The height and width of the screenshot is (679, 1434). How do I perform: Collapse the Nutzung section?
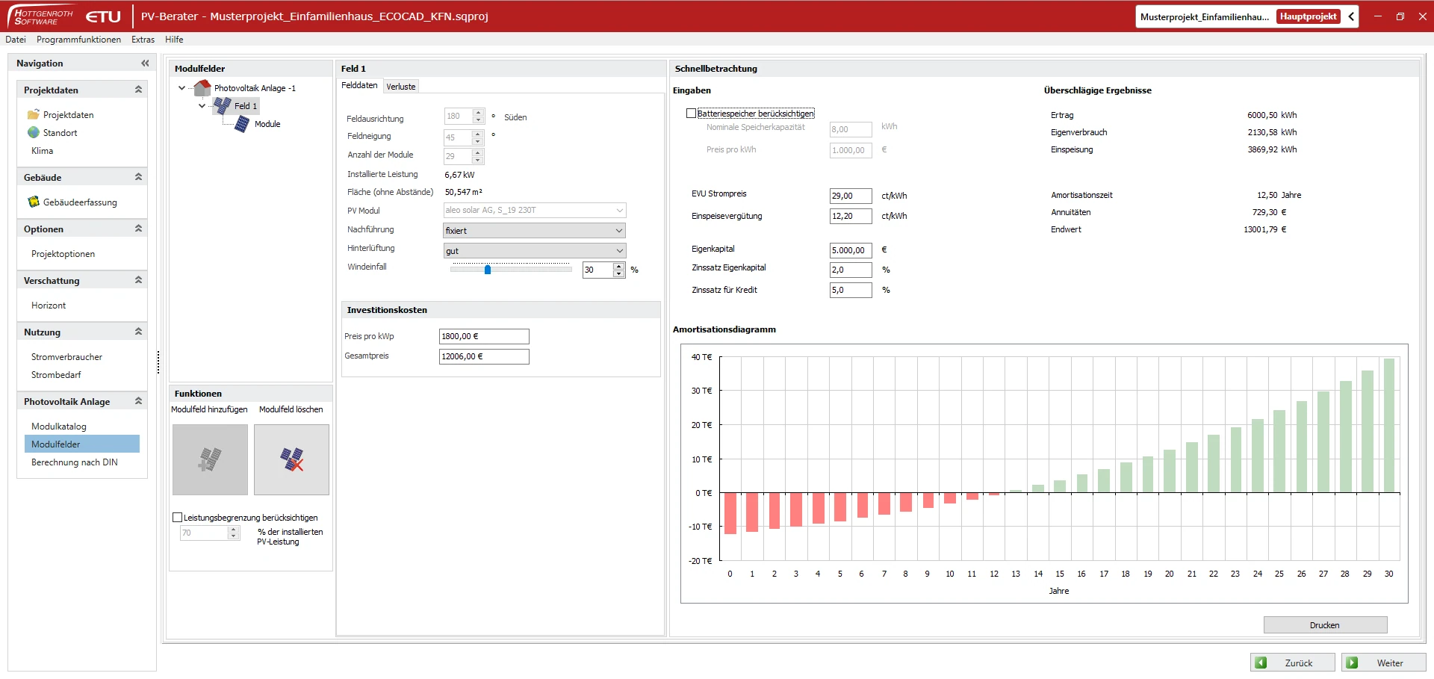click(x=138, y=331)
